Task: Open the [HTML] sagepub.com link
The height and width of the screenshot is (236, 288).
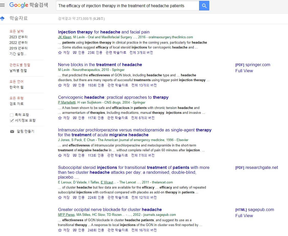Action: (255, 210)
